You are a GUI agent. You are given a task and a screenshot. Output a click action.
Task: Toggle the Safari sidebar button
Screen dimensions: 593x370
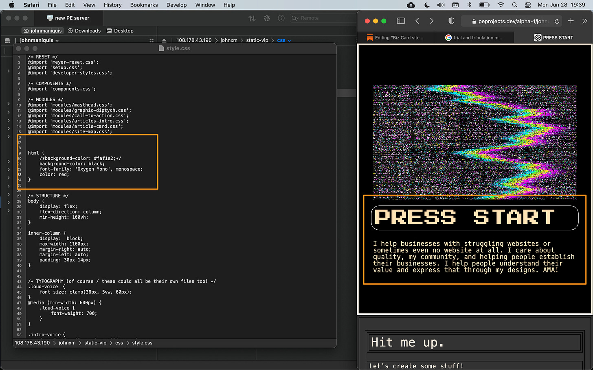(401, 21)
